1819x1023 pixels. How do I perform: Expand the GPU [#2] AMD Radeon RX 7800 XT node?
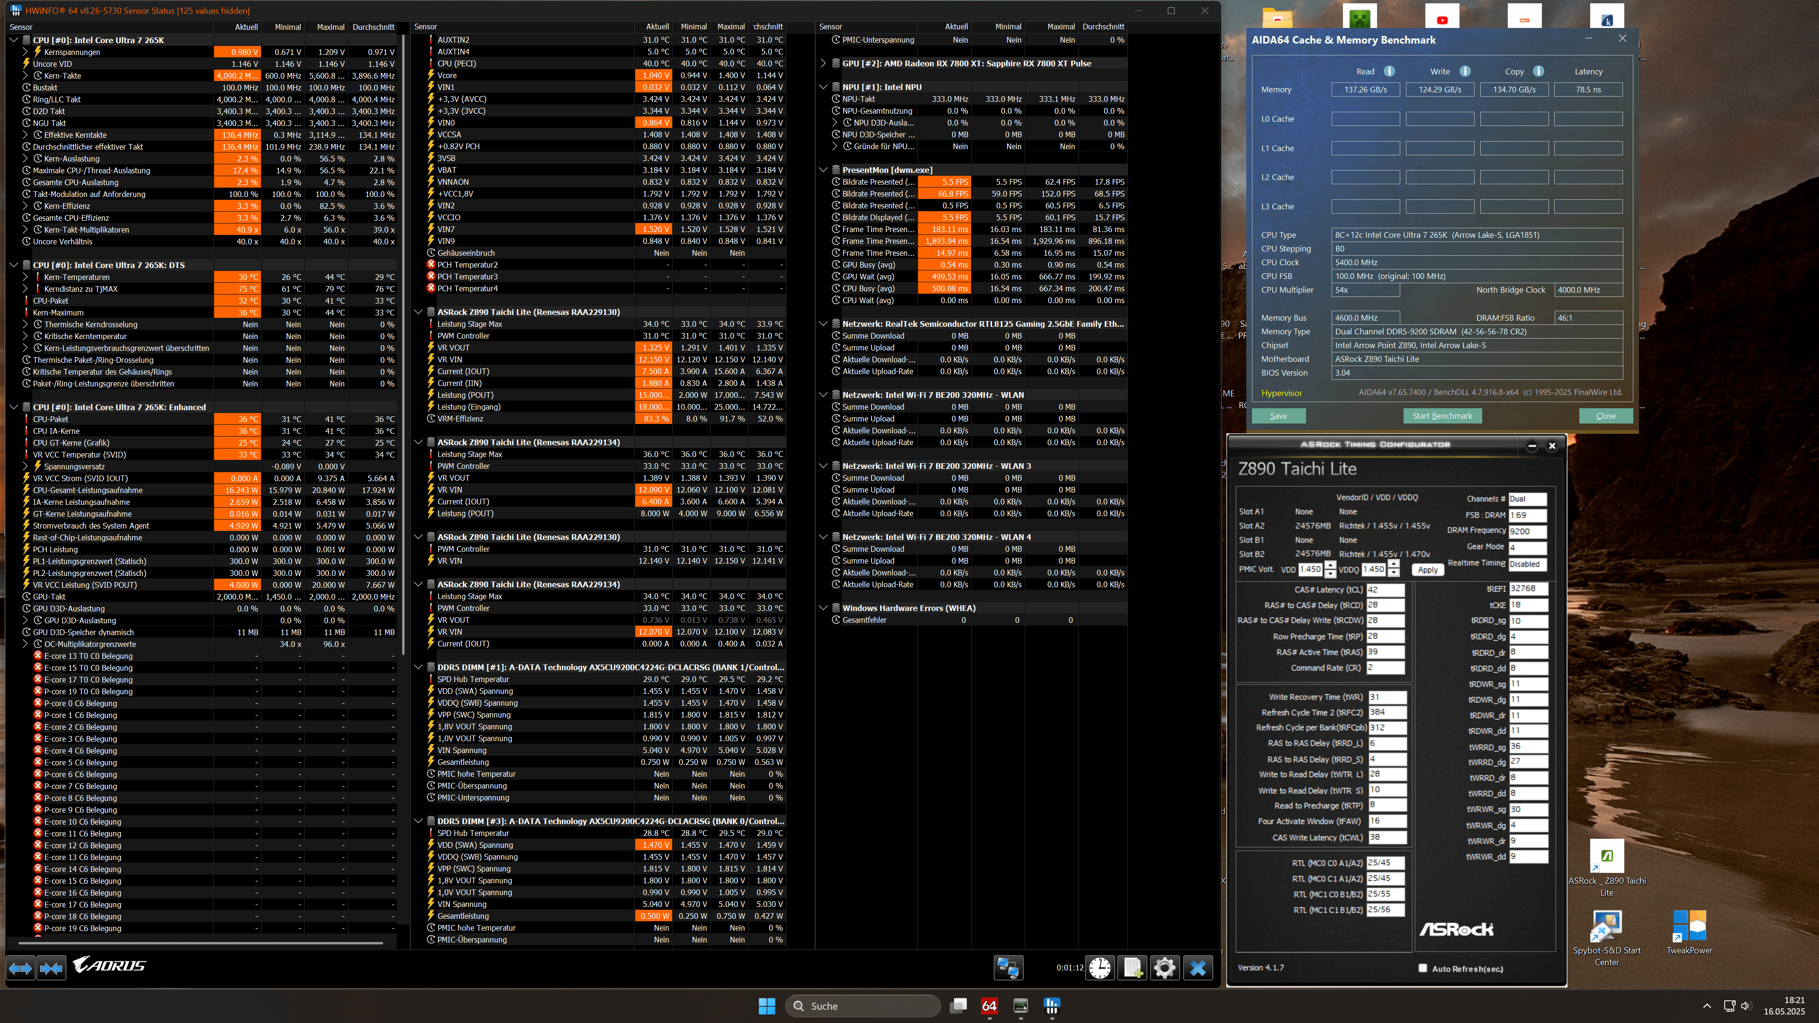pyautogui.click(x=823, y=63)
